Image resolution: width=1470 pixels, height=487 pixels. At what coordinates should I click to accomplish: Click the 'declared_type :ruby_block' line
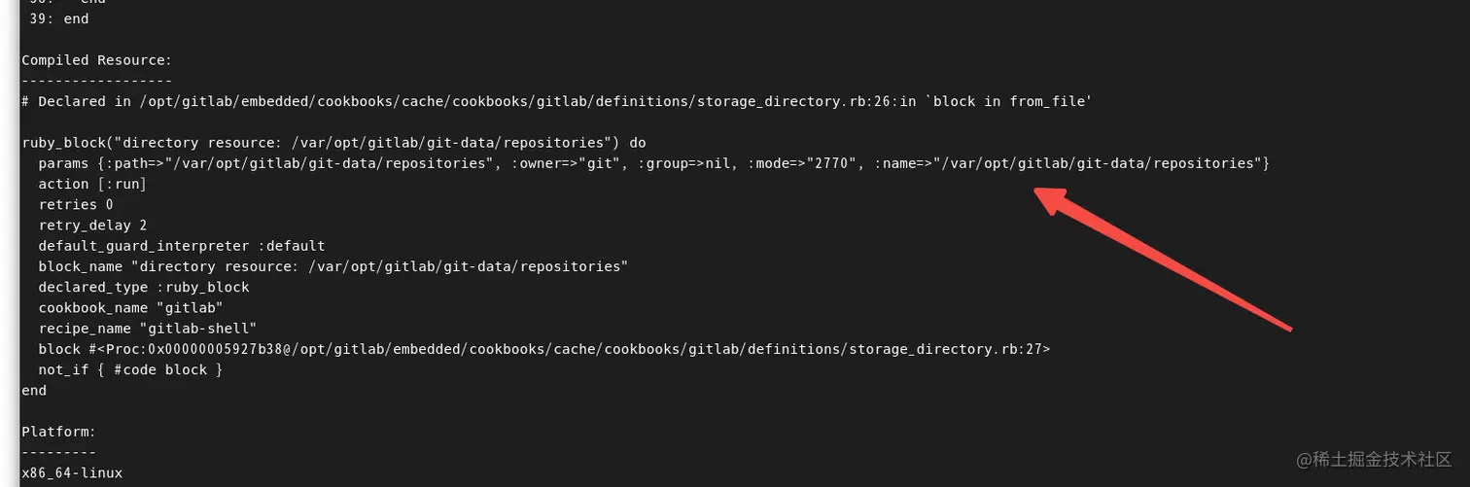tap(144, 287)
